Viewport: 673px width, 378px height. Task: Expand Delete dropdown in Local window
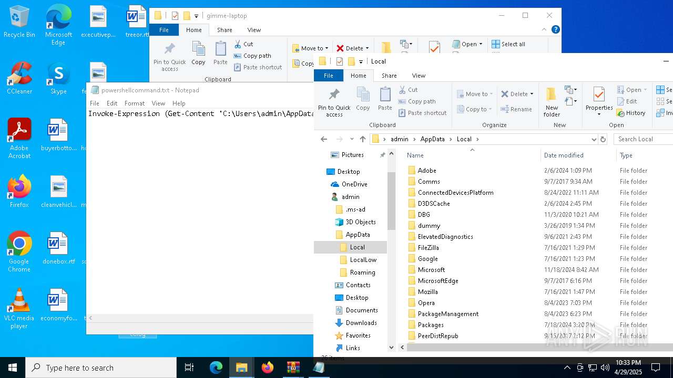point(532,94)
